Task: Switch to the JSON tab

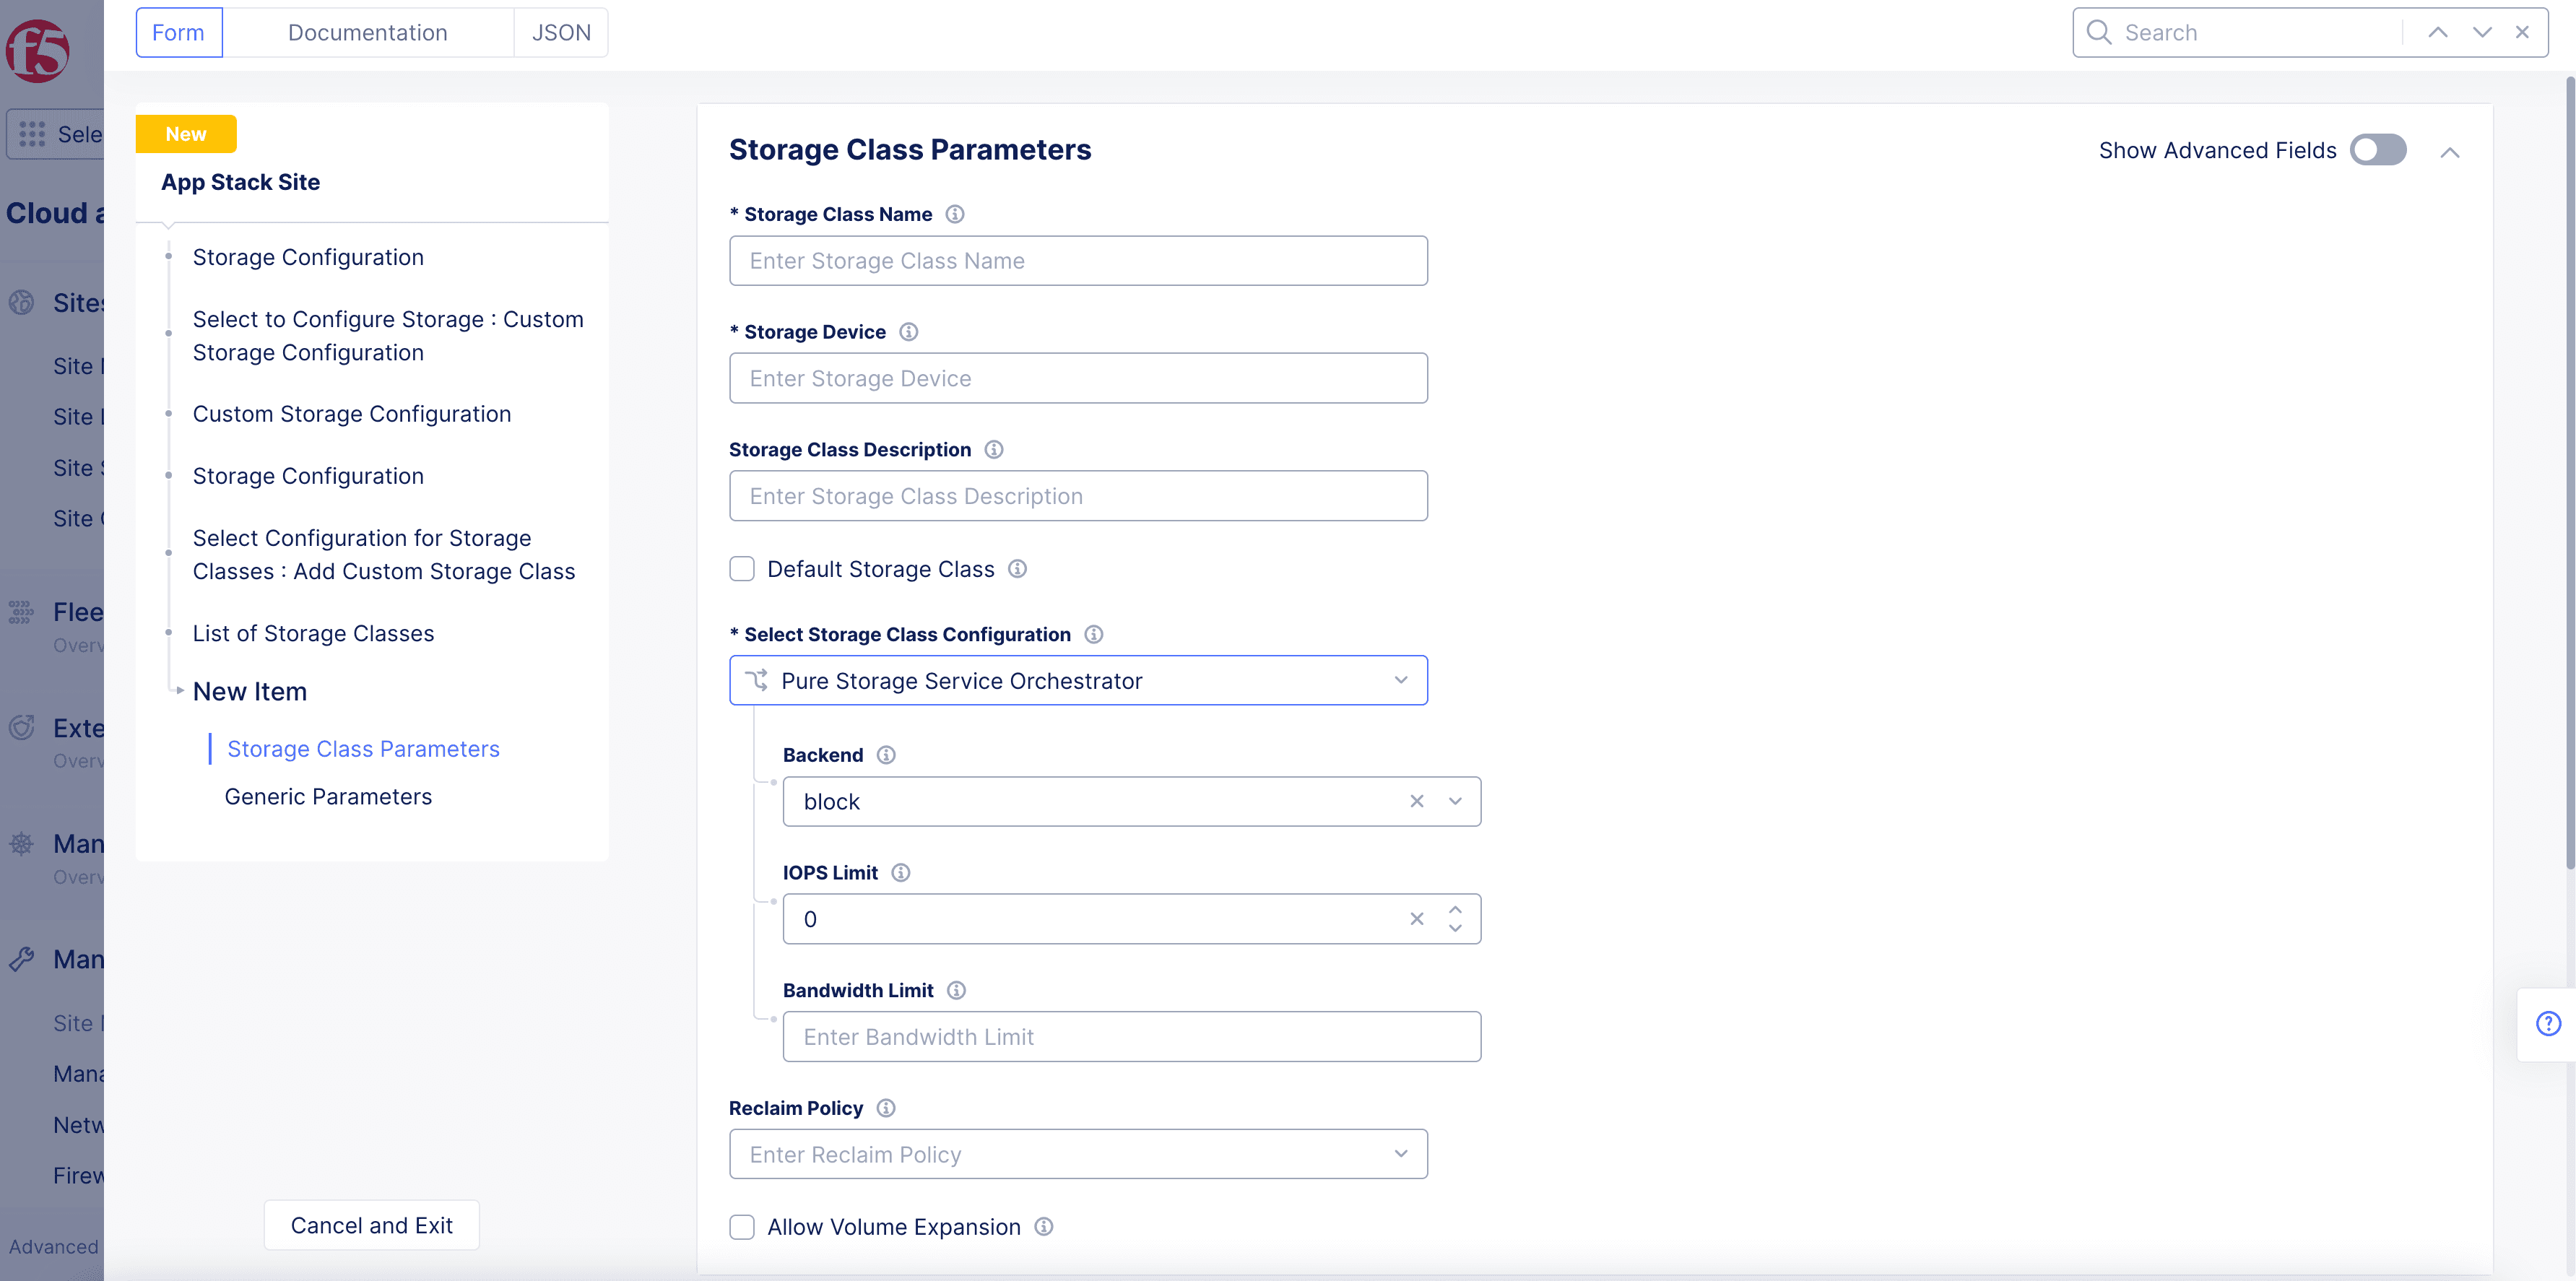Action: (561, 33)
